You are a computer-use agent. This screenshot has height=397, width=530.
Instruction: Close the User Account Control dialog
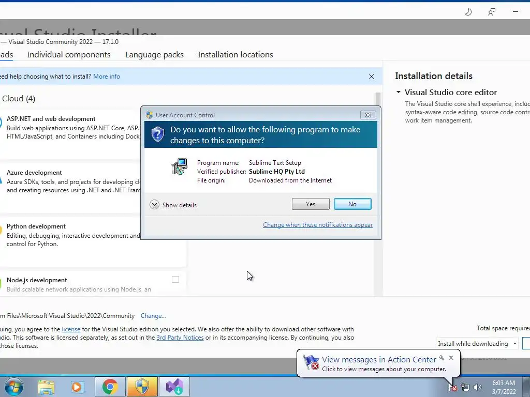click(x=368, y=115)
